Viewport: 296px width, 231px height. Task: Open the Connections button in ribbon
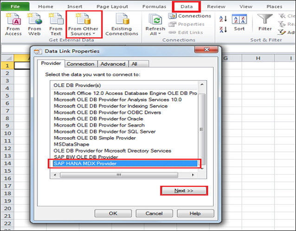point(190,16)
